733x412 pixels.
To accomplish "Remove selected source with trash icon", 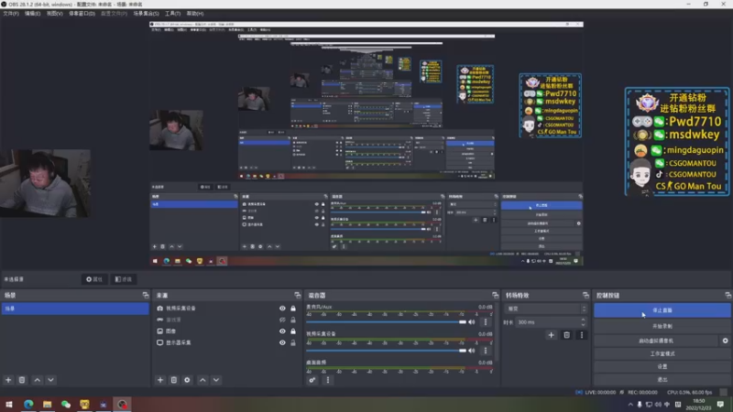I will tap(174, 380).
